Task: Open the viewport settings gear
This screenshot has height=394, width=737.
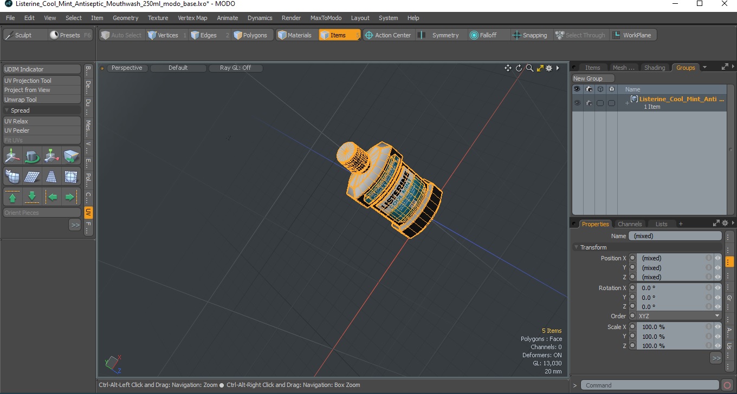Action: (x=549, y=68)
